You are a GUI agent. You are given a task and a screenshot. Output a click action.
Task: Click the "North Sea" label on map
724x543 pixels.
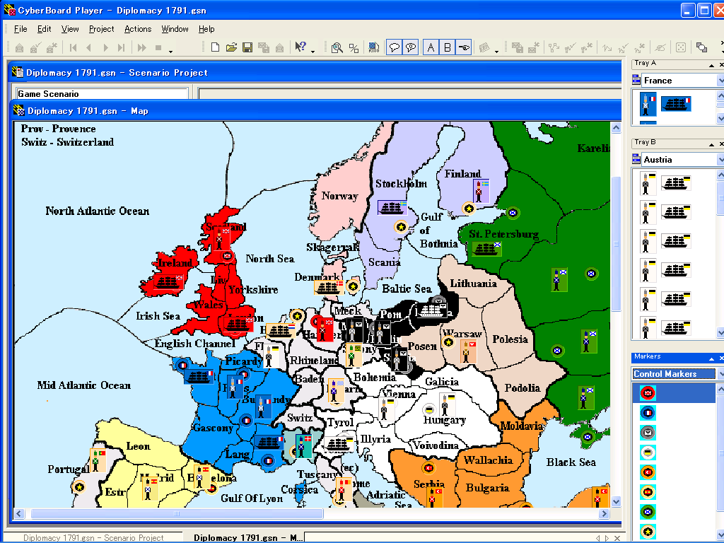[270, 259]
